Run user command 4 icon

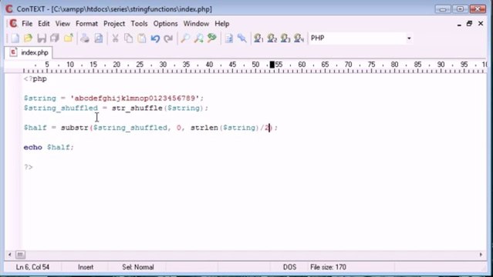click(299, 38)
